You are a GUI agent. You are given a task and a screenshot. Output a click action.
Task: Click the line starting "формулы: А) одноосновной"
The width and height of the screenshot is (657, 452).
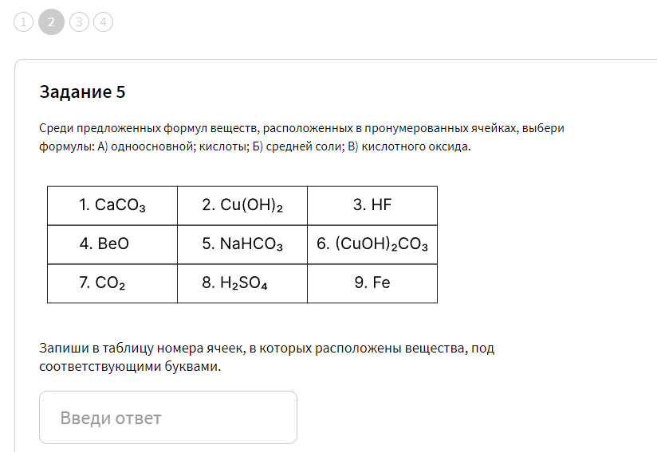(x=255, y=146)
